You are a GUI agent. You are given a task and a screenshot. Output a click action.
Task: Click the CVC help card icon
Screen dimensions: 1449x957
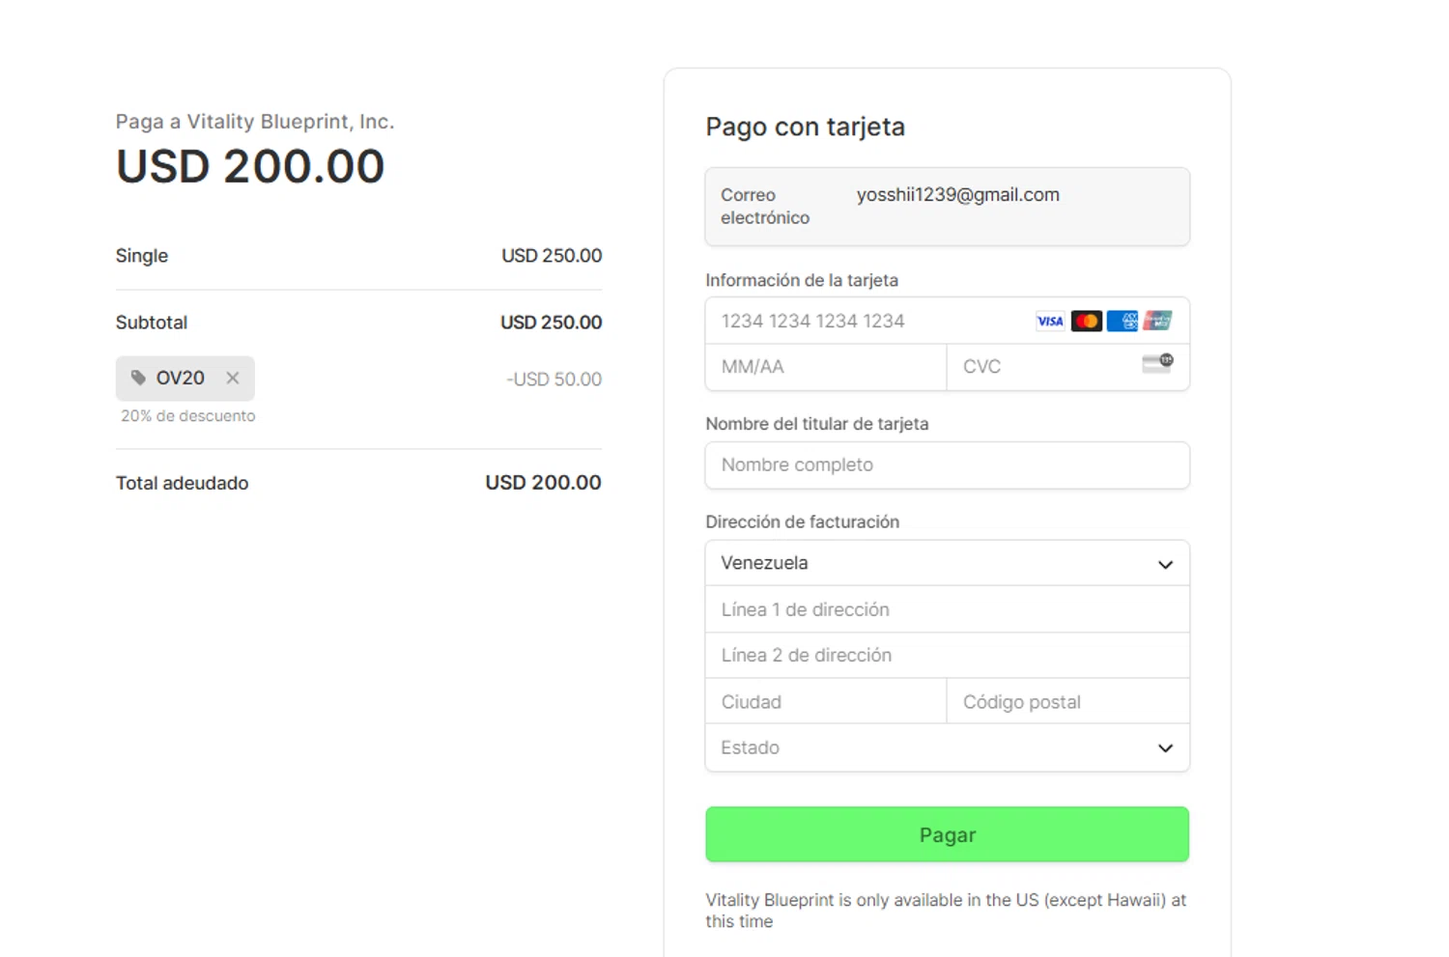(x=1157, y=363)
